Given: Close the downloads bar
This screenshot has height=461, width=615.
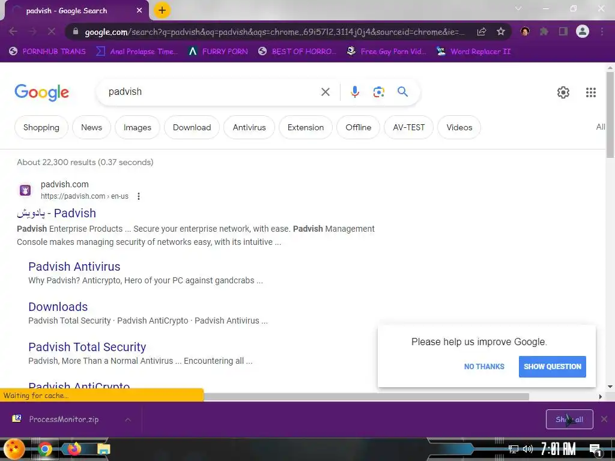Looking at the screenshot, I should 604,419.
